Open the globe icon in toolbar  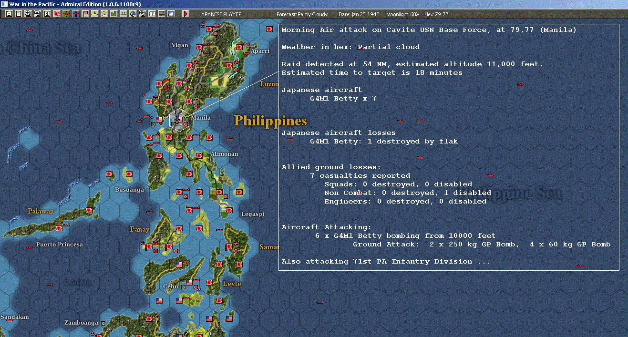pyautogui.click(x=133, y=14)
